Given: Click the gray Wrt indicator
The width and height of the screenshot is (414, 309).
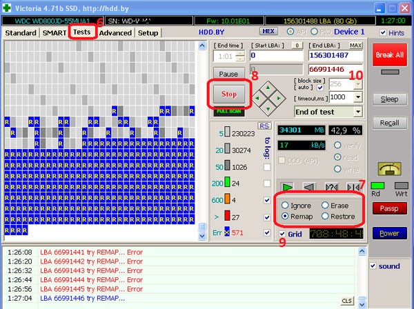Looking at the screenshot, I should coord(401,186).
